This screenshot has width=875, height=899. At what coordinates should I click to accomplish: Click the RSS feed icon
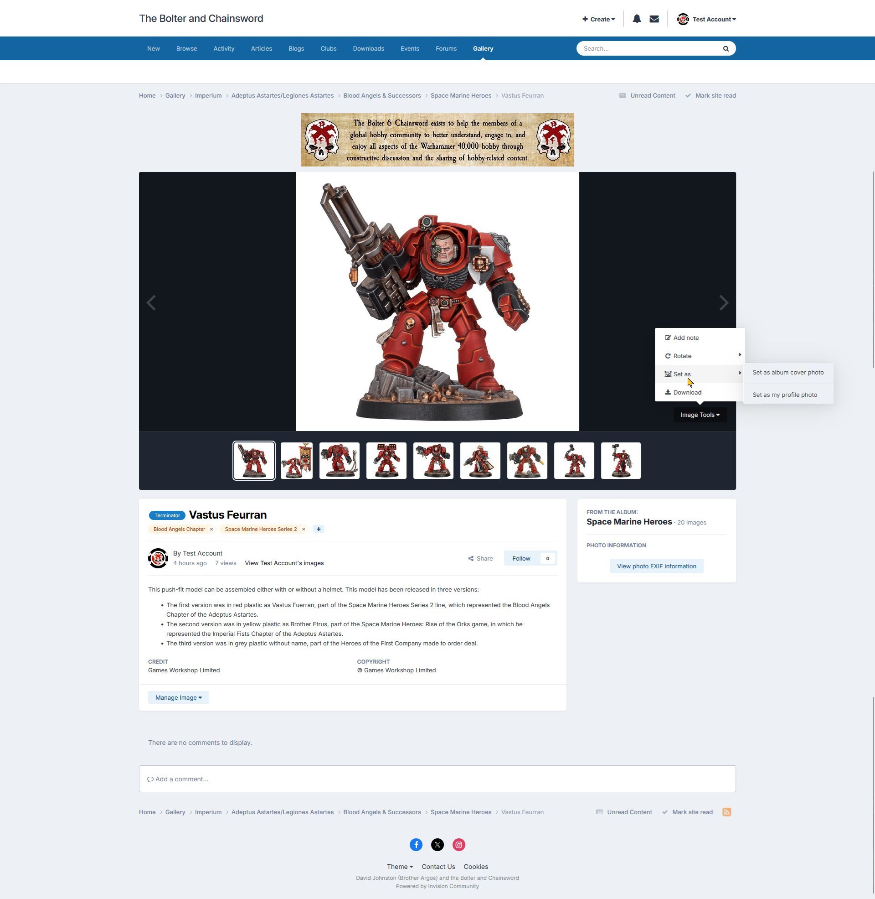pyautogui.click(x=726, y=812)
